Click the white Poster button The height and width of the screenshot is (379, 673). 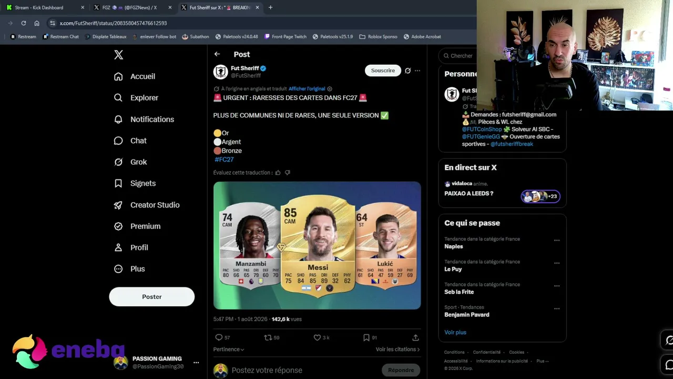pyautogui.click(x=152, y=297)
